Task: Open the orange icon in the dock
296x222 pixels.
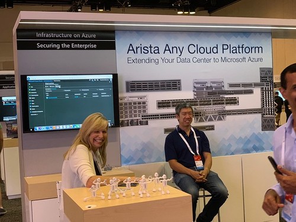Action: tap(54, 127)
